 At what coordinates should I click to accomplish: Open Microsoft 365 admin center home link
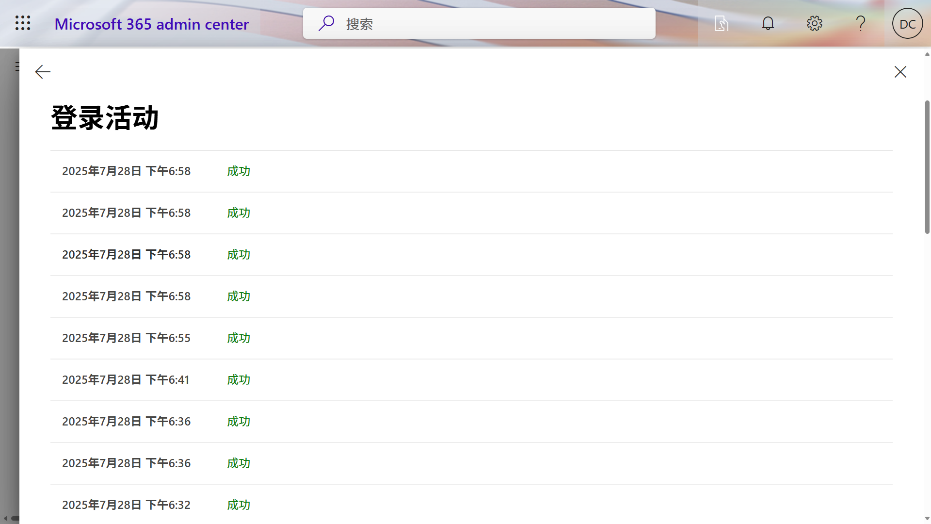(151, 24)
